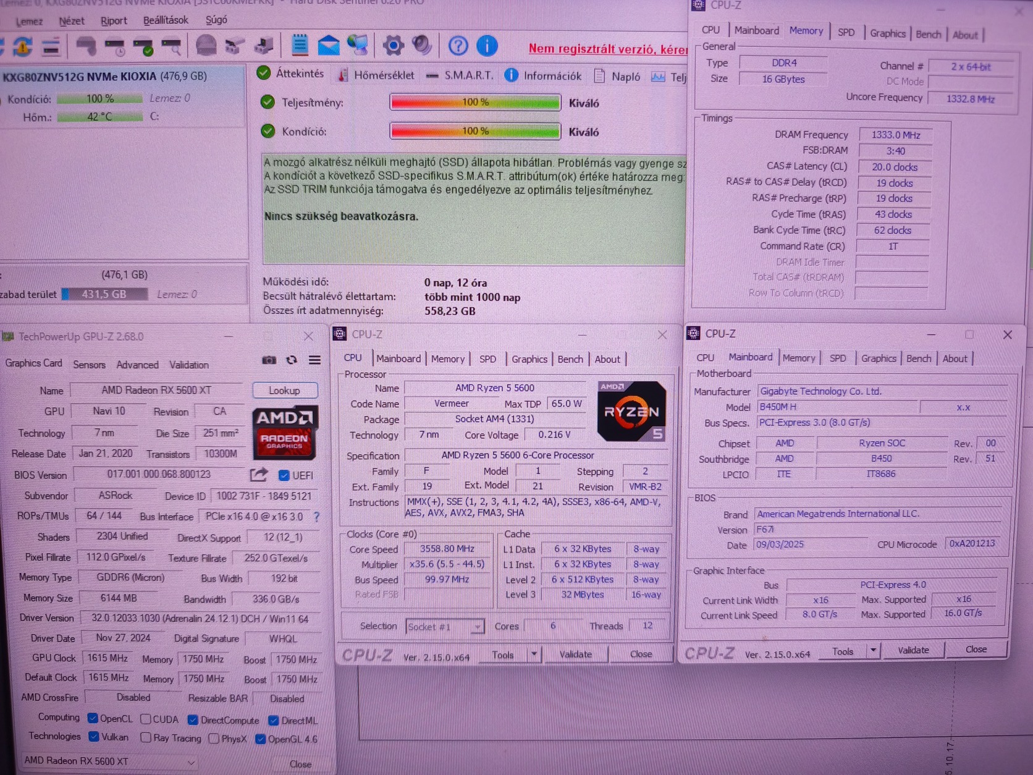Click the AMD Radeon Graphics logo
The image size is (1033, 775).
click(x=285, y=432)
